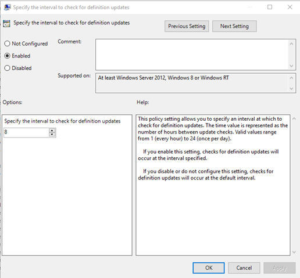Confirm with the OK button

(x=209, y=268)
